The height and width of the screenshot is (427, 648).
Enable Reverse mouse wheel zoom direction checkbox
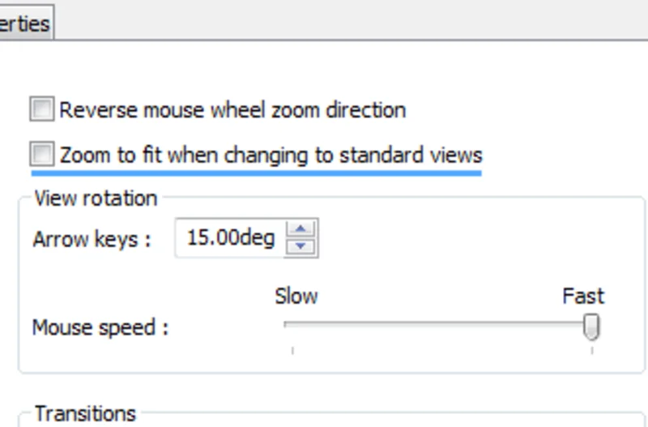click(41, 109)
